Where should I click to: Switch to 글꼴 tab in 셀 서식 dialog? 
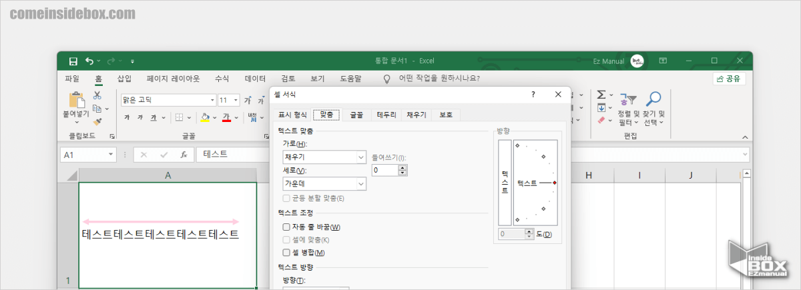coord(356,115)
